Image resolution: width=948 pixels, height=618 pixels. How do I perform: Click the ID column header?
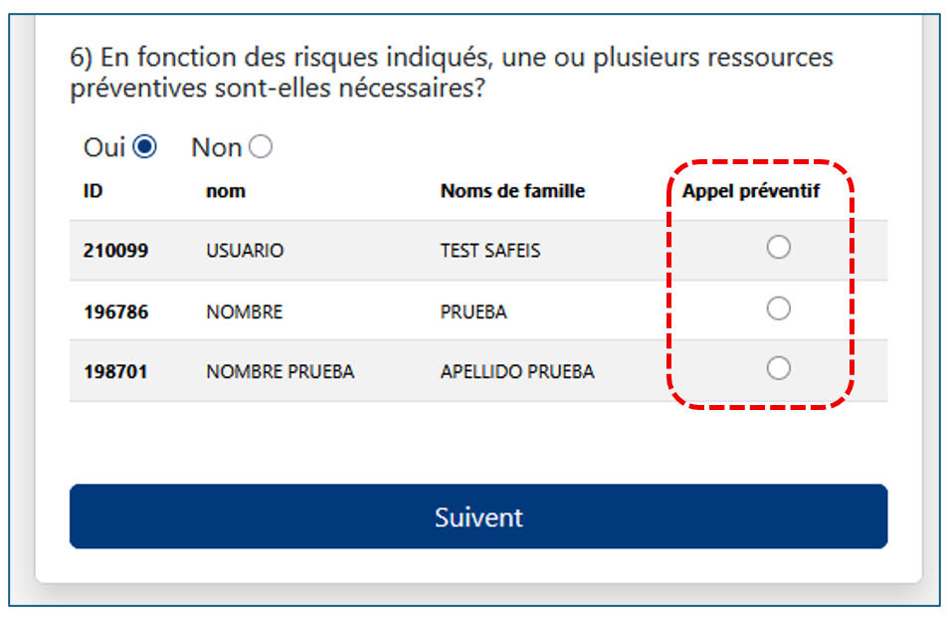coord(93,191)
